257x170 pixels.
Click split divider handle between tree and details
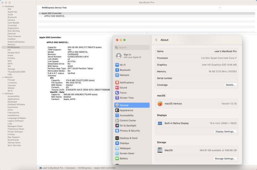[x=147, y=33]
